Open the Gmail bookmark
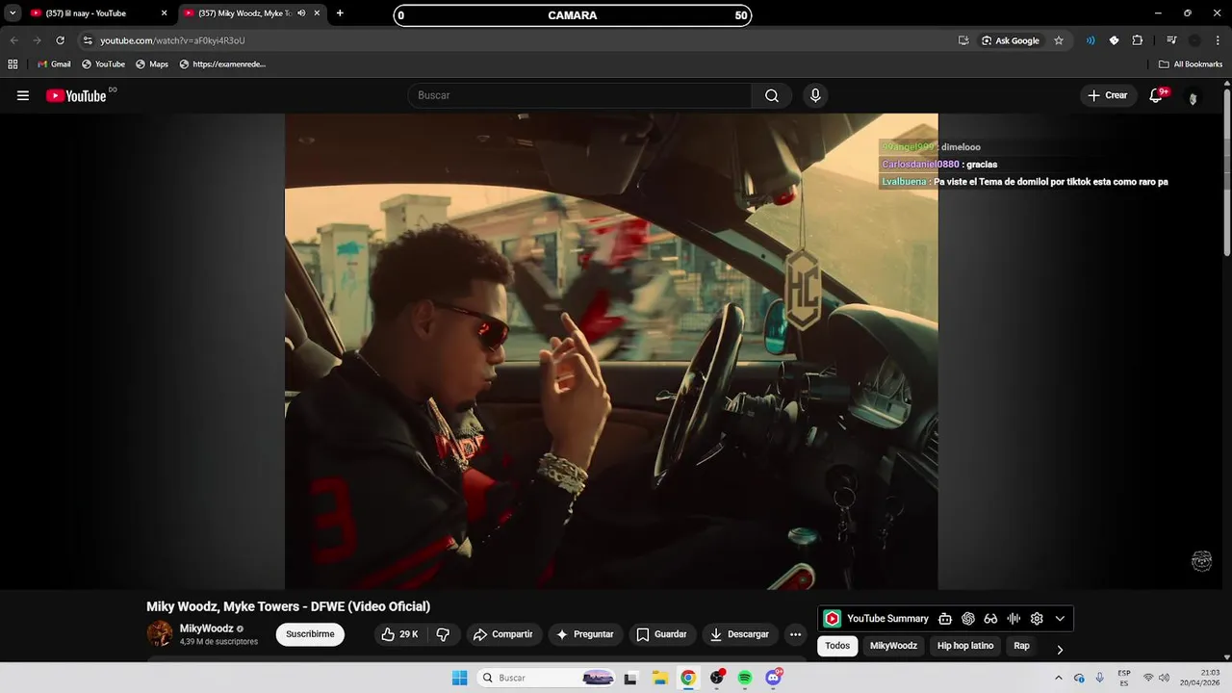Screen dimensions: 1232x693 point(54,64)
